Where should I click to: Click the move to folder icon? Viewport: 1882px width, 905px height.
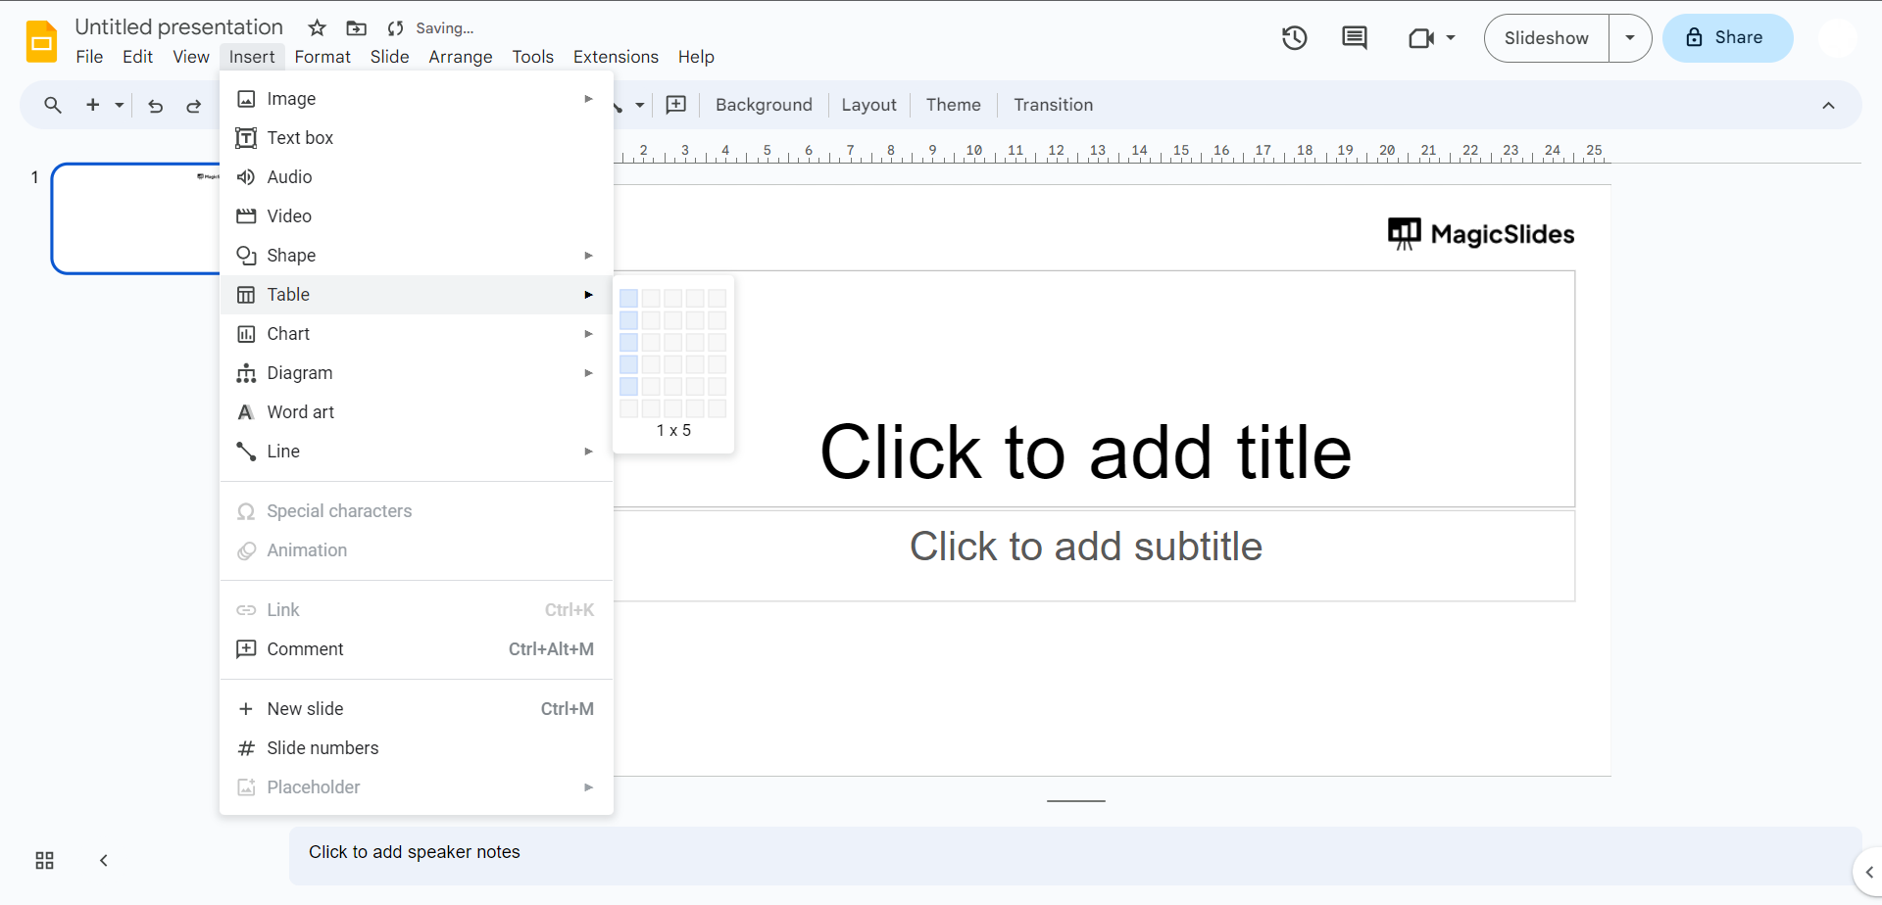pos(357,28)
